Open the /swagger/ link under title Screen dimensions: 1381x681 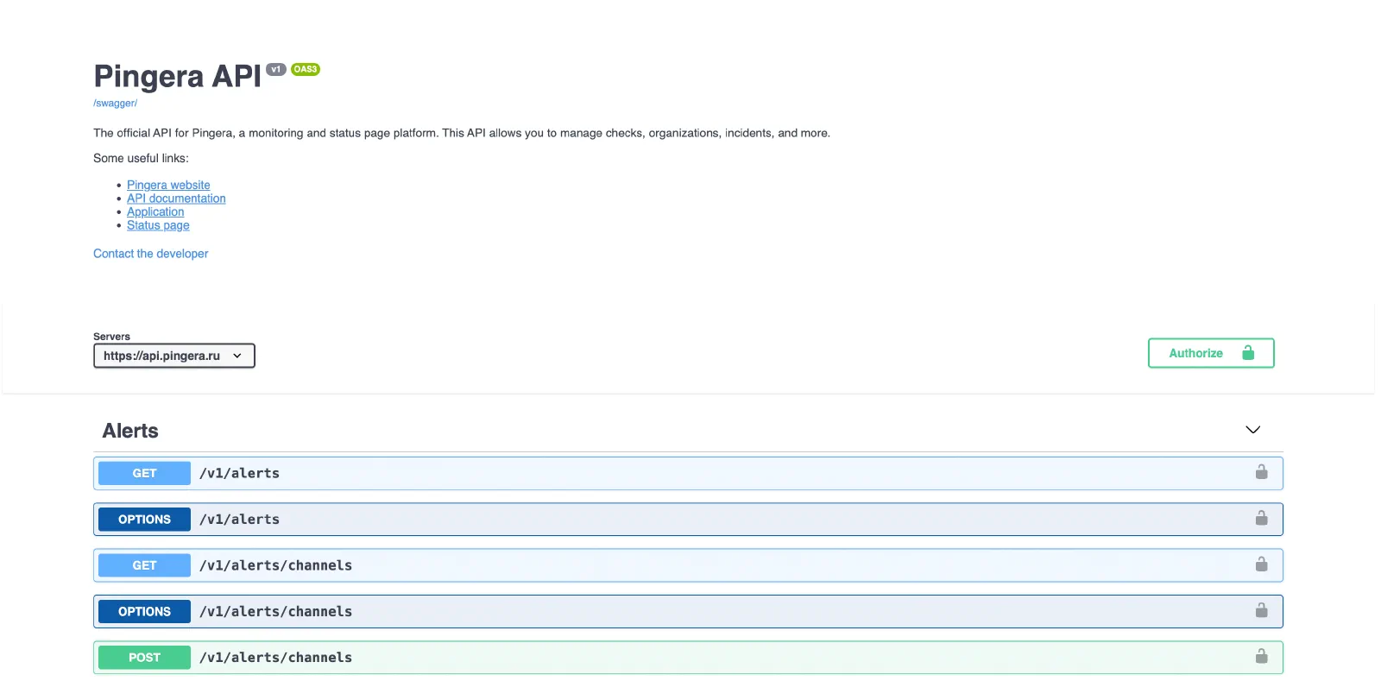[115, 103]
